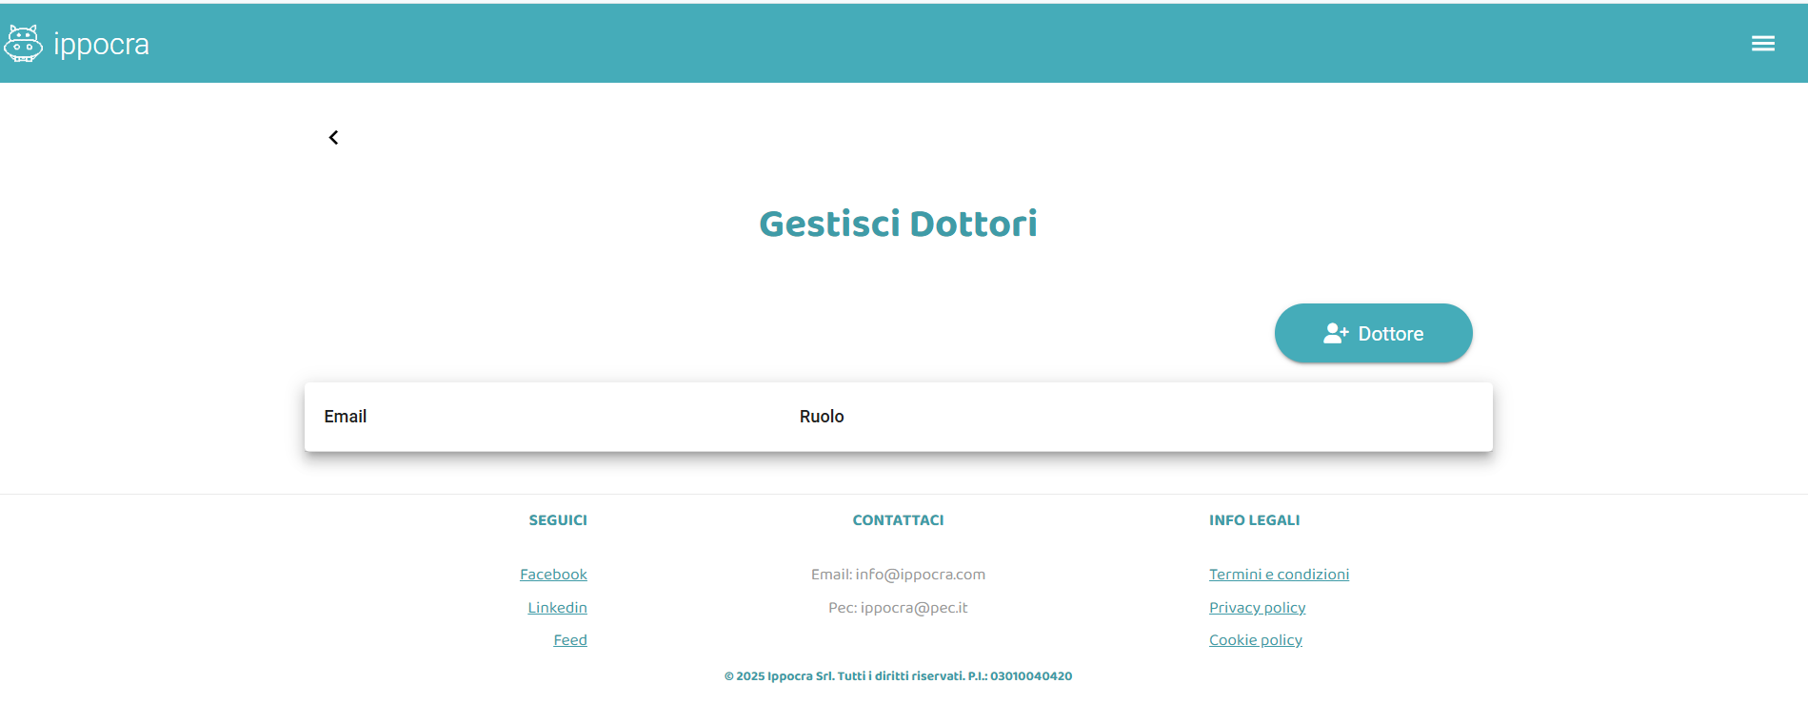The image size is (1808, 703).
Task: Click the SEGUICI footer heading
Action: click(558, 520)
